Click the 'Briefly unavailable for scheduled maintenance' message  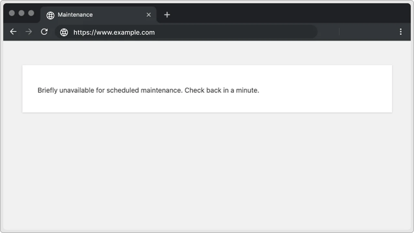pos(148,90)
